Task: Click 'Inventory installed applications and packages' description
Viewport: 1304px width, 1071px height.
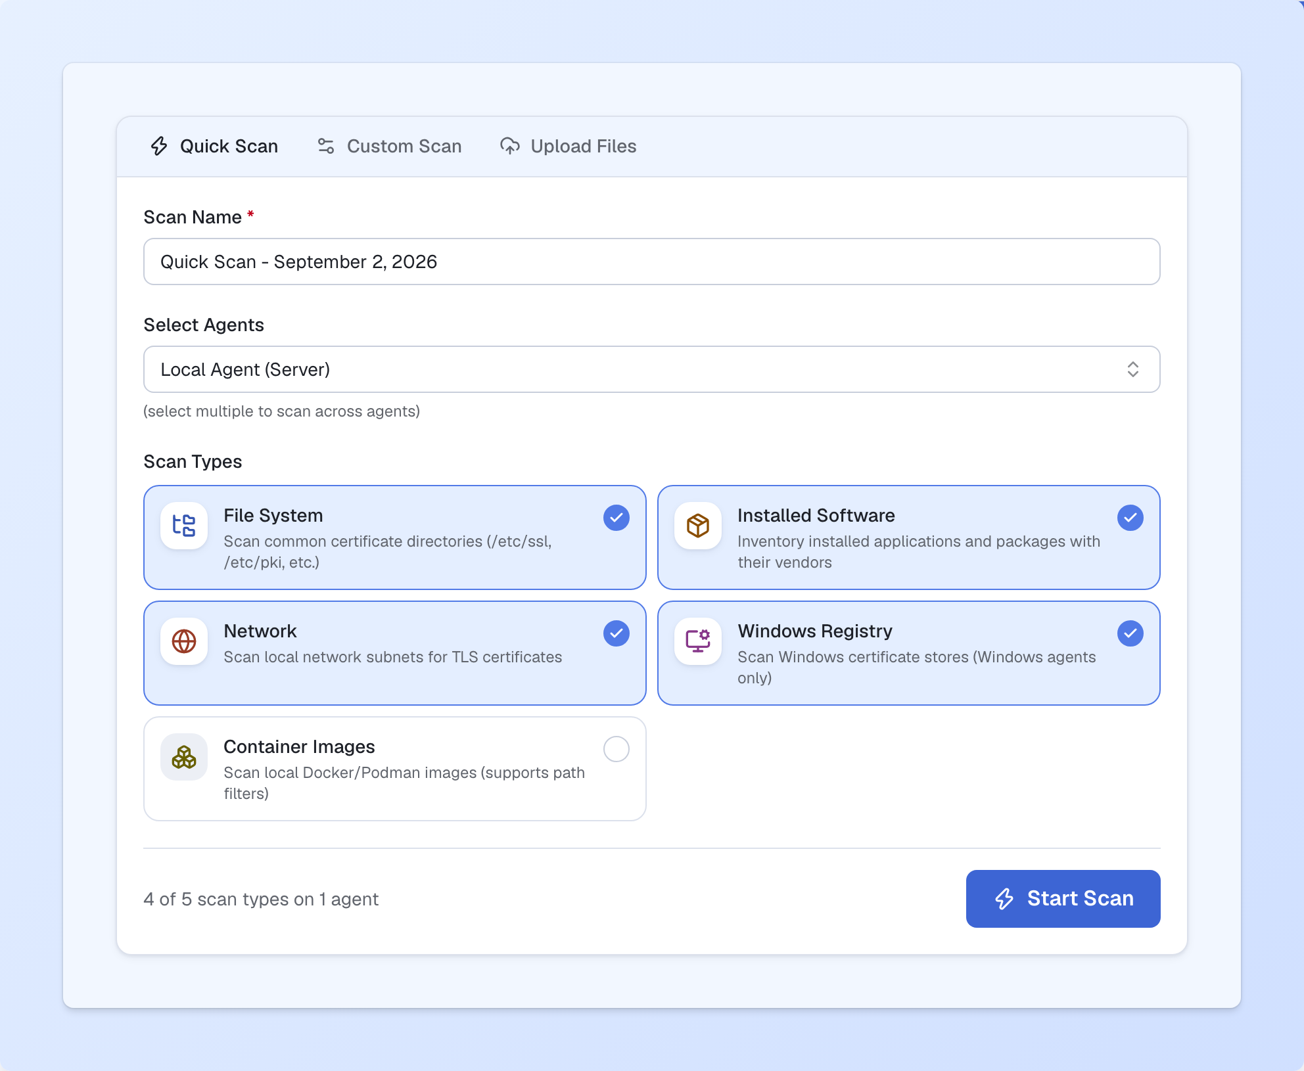Action: click(x=919, y=552)
